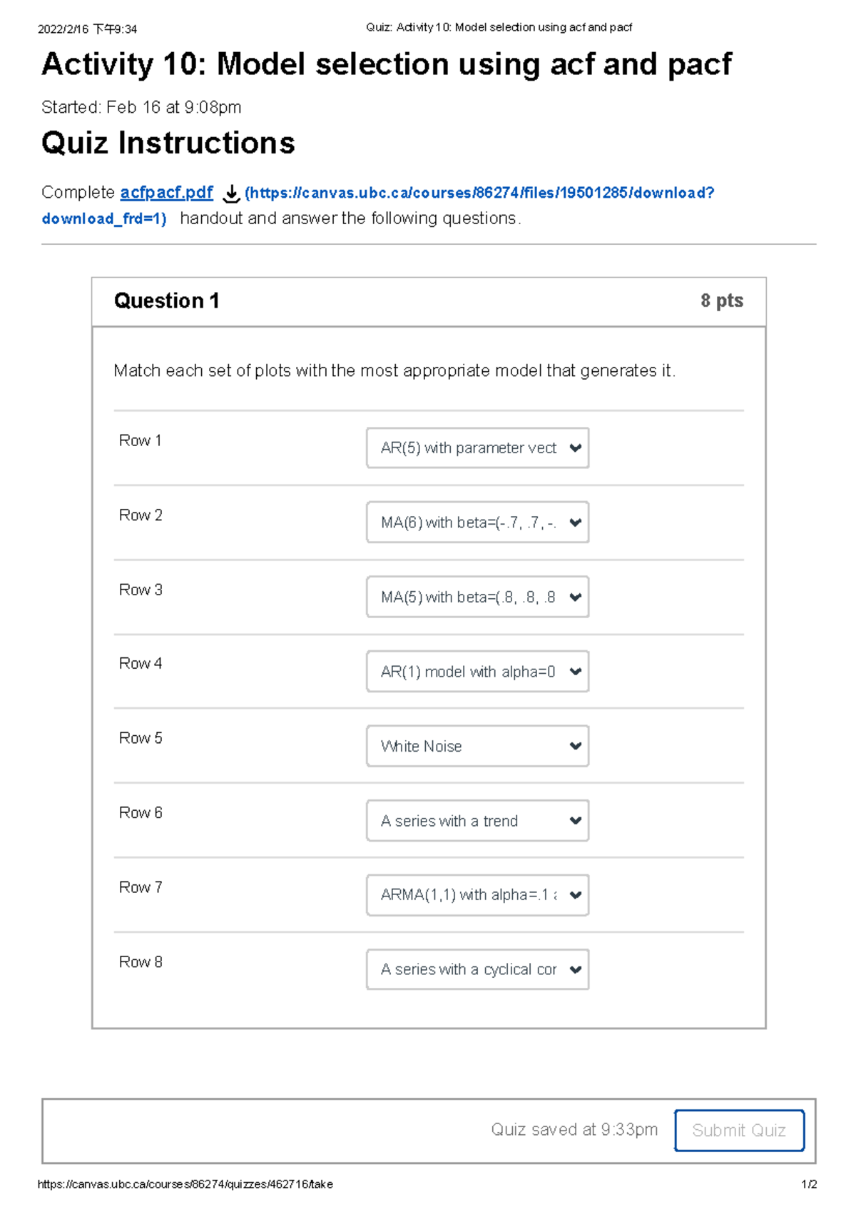Click the chevron on the White Noise dropdown
Screen dimensions: 856x1212
[x=575, y=746]
